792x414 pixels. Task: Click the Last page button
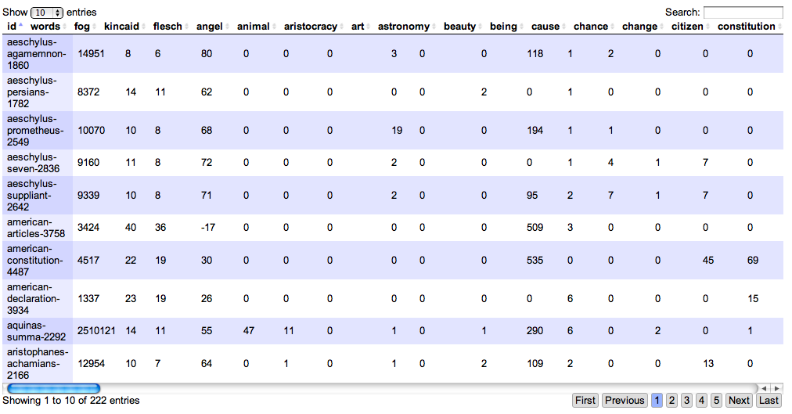768,401
